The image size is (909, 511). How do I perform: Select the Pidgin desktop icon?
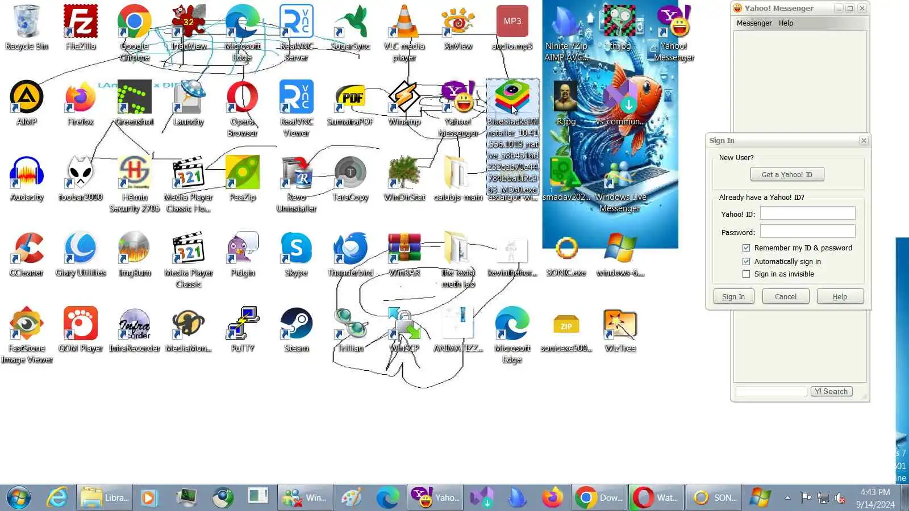pyautogui.click(x=243, y=254)
